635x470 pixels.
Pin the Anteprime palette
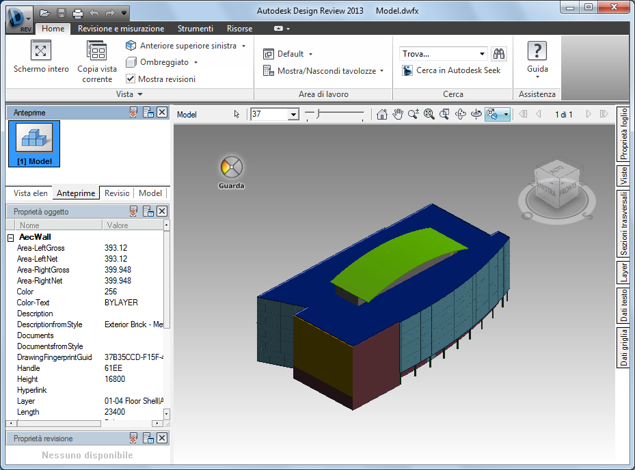pos(133,113)
